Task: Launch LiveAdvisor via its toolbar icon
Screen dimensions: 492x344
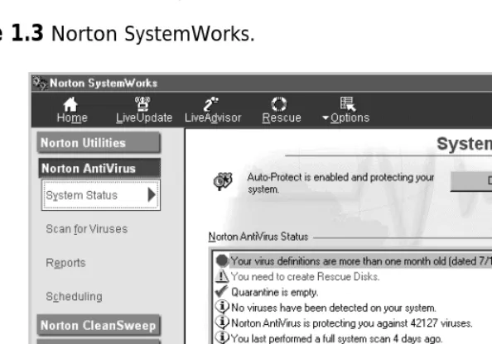Action: point(211,104)
